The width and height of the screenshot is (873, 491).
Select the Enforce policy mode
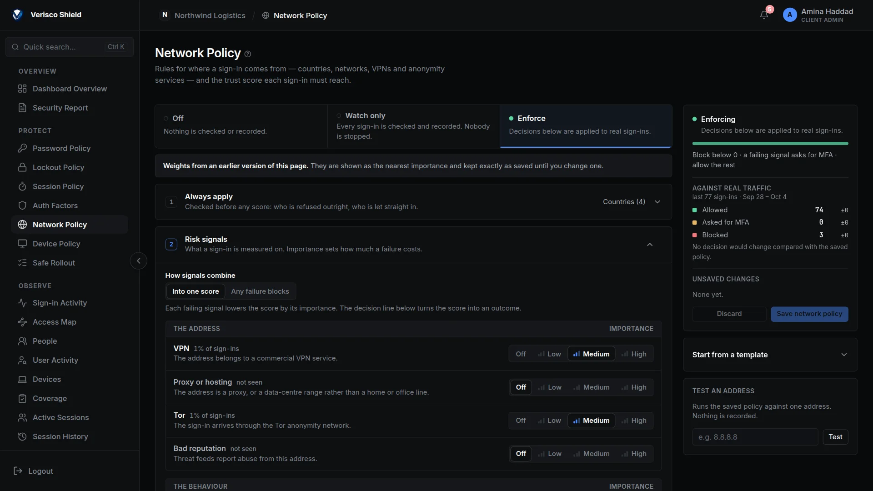click(586, 126)
